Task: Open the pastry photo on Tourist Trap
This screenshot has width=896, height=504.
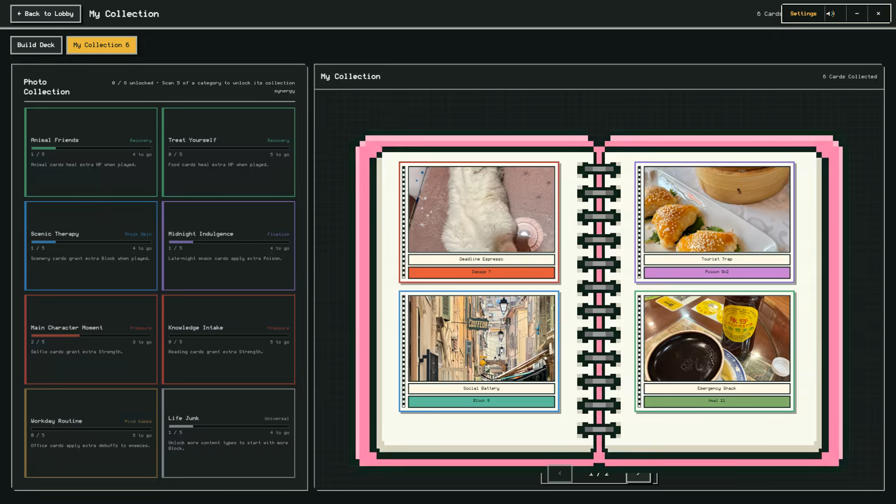Action: (717, 210)
